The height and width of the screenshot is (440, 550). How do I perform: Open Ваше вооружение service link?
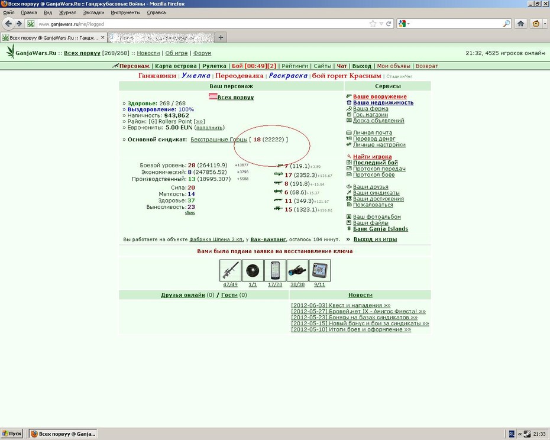coord(380,96)
